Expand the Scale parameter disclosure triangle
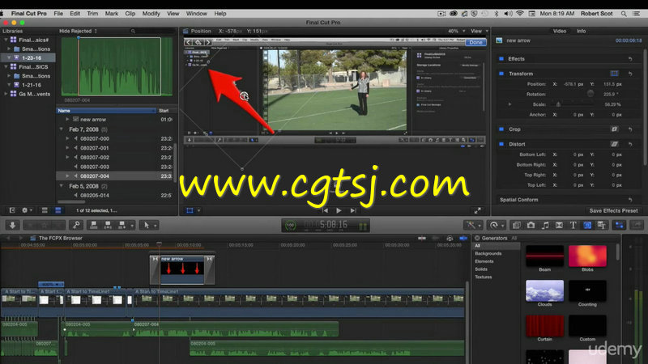This screenshot has width=648, height=364. pos(509,104)
